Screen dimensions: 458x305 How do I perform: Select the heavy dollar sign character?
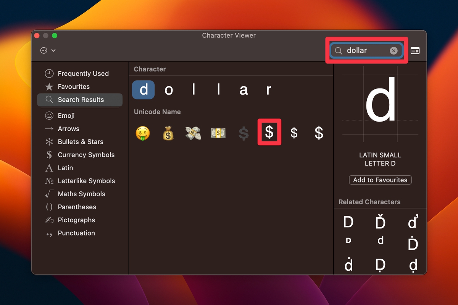tap(269, 132)
